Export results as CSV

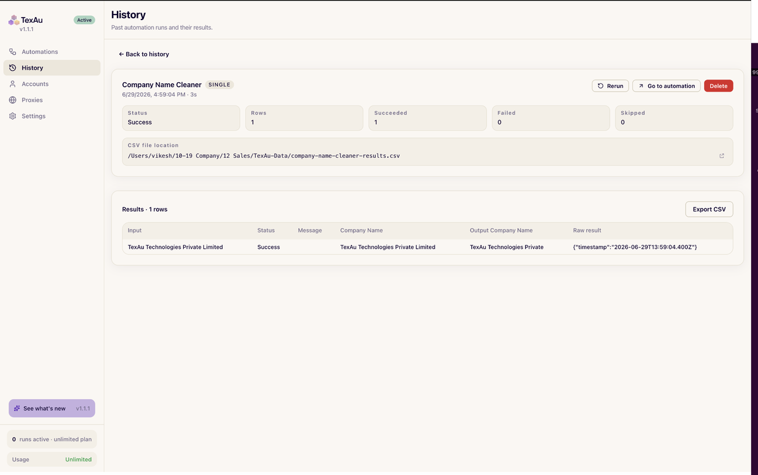[709, 209]
